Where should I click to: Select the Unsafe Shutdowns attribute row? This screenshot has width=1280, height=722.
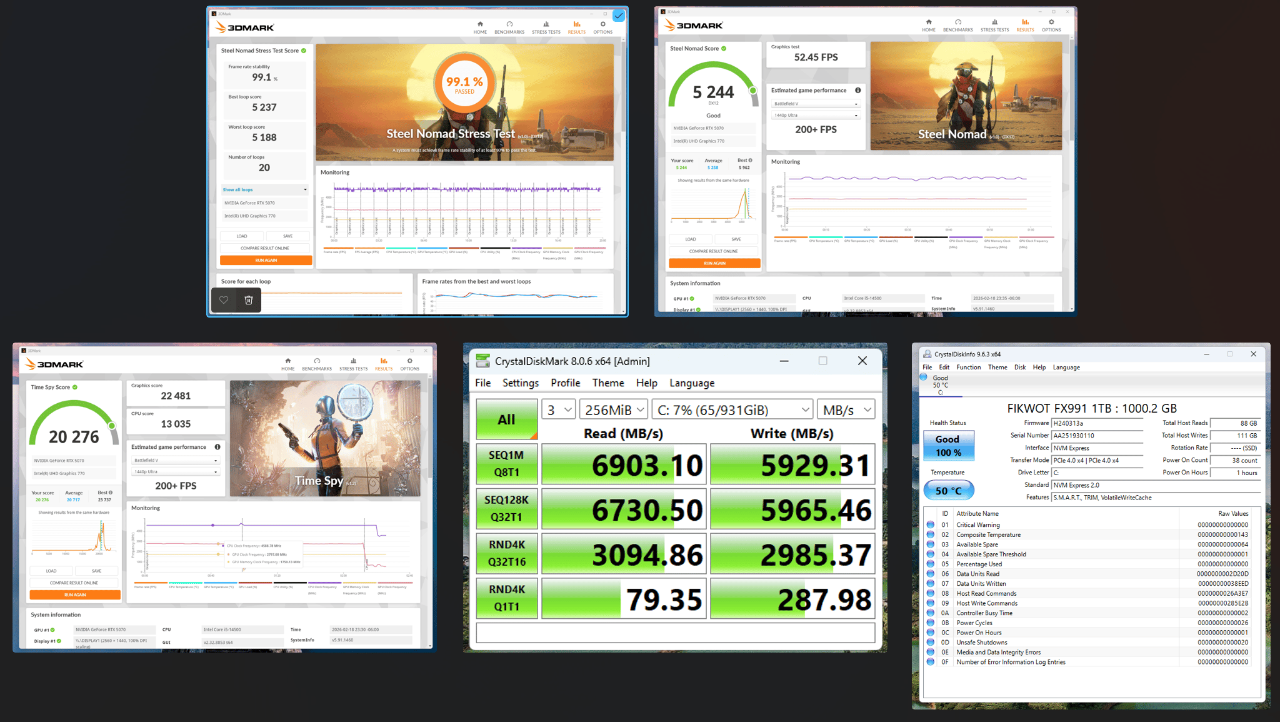(x=1088, y=643)
